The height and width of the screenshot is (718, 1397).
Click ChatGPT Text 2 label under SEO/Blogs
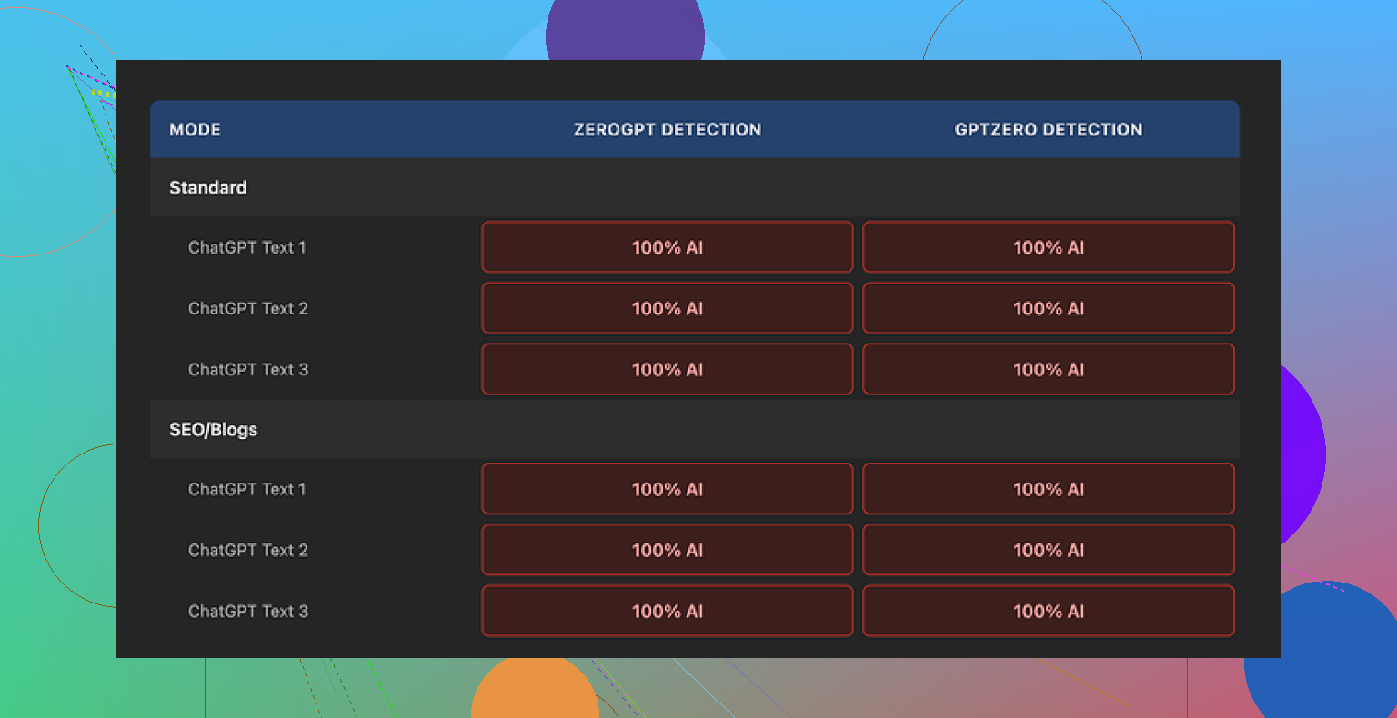pyautogui.click(x=248, y=550)
